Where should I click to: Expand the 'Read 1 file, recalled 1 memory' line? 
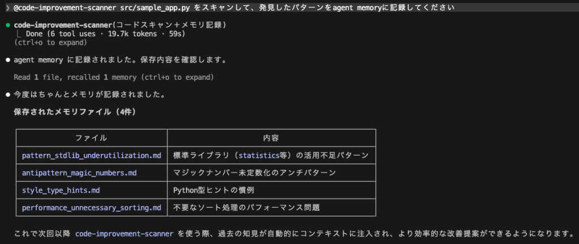pyautogui.click(x=113, y=76)
